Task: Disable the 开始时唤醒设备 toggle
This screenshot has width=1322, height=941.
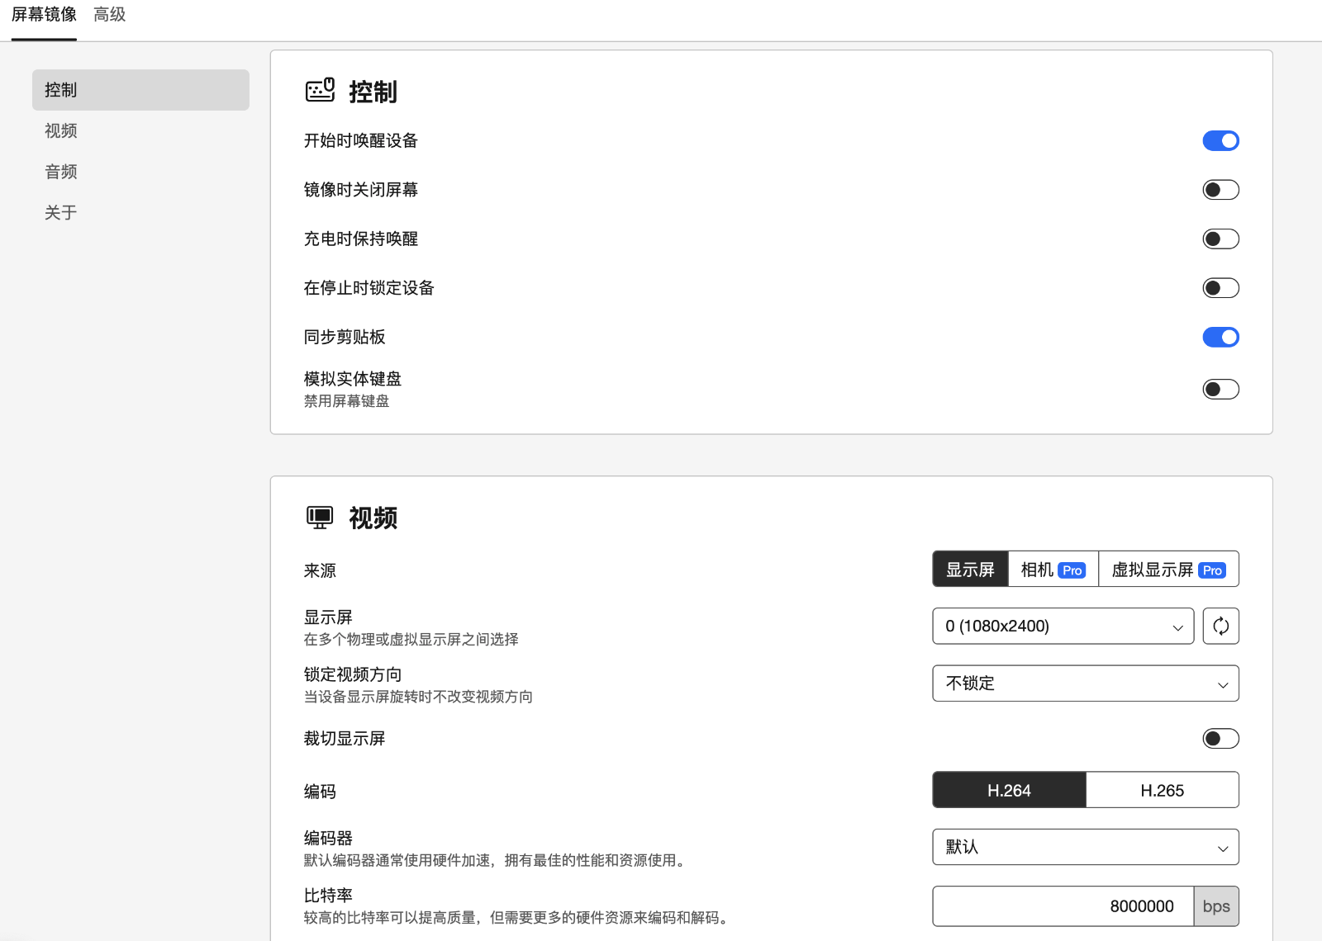Action: tap(1220, 141)
